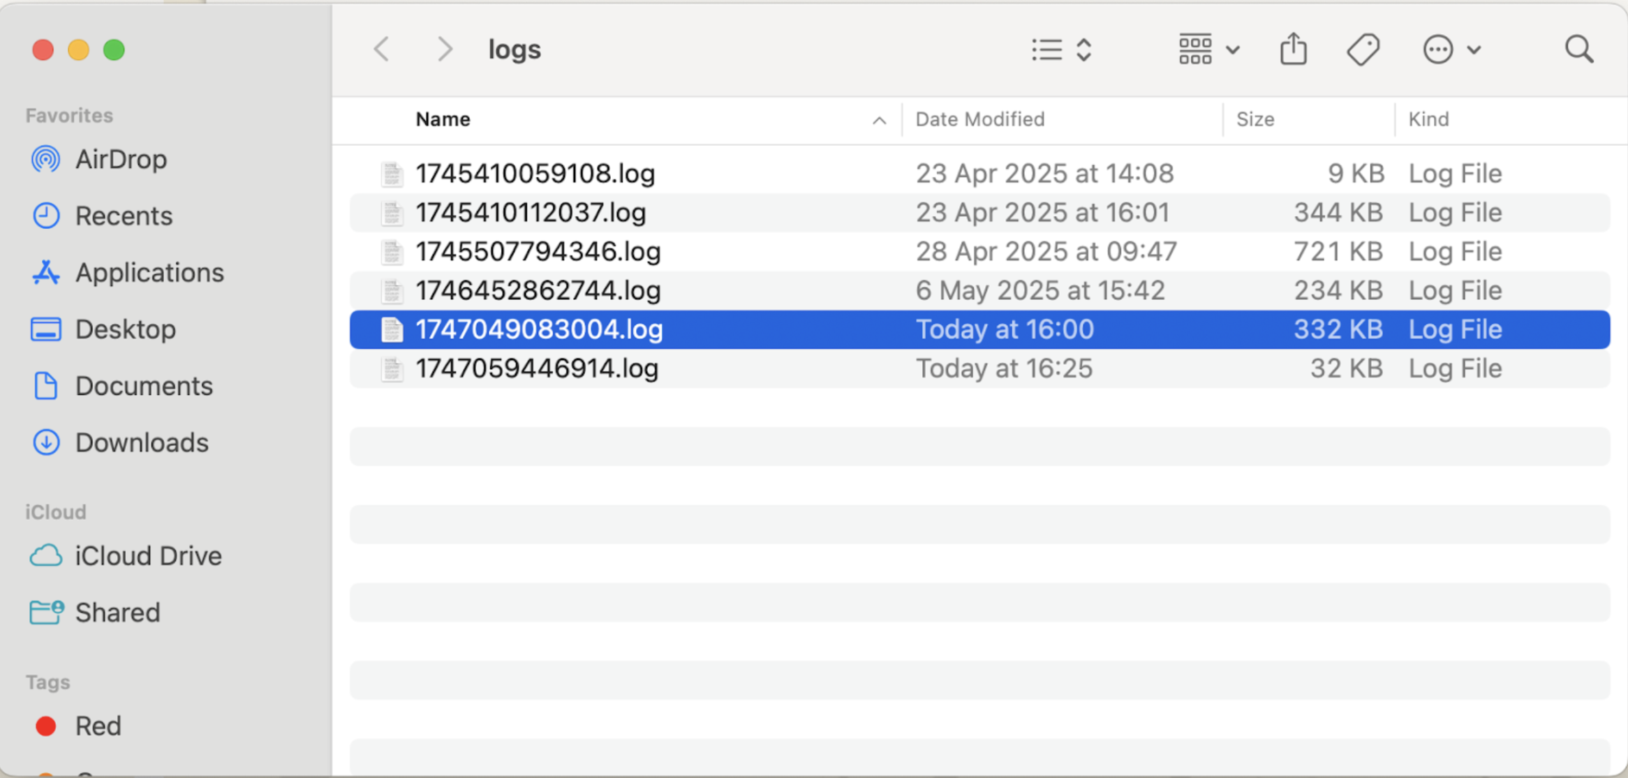This screenshot has height=778, width=1628.
Task: Select file 1746452862744.log
Action: [979, 290]
